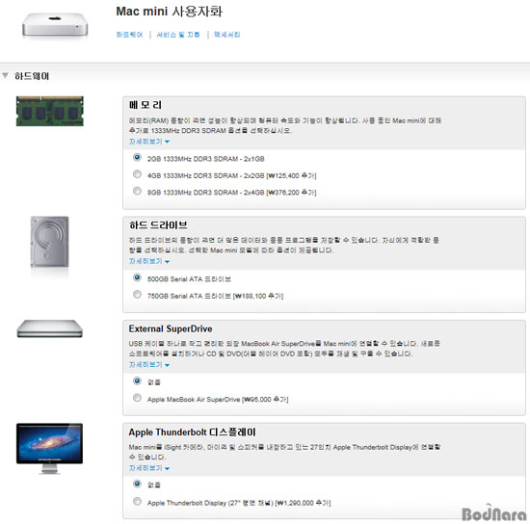The image size is (530, 524).
Task: Select 8GB 1333MHz DDR3 SDRAM option
Action: (137, 192)
